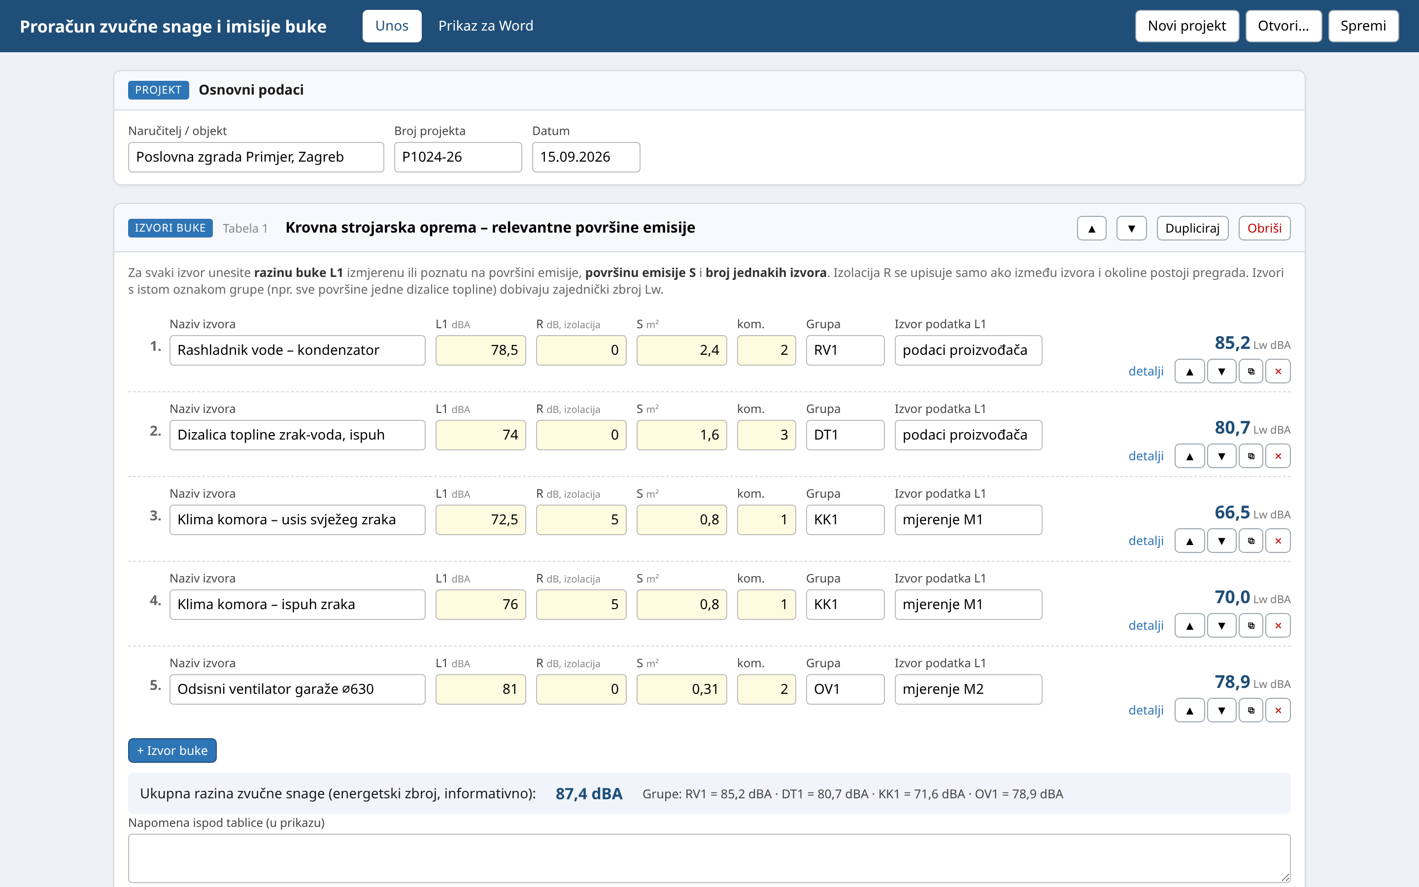Delete the Rashladnik vode source row
Screen dimensions: 1419x887
click(x=1278, y=372)
